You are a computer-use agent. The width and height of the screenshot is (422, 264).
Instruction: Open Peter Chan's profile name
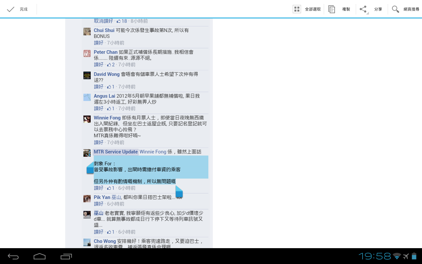(105, 52)
